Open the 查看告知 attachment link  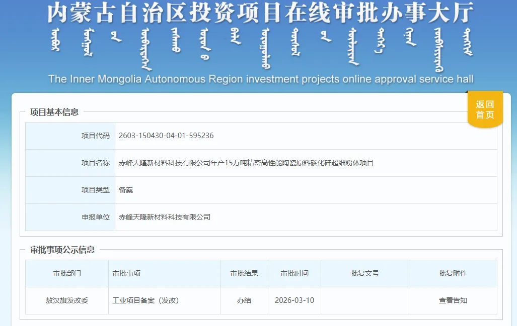(453, 300)
